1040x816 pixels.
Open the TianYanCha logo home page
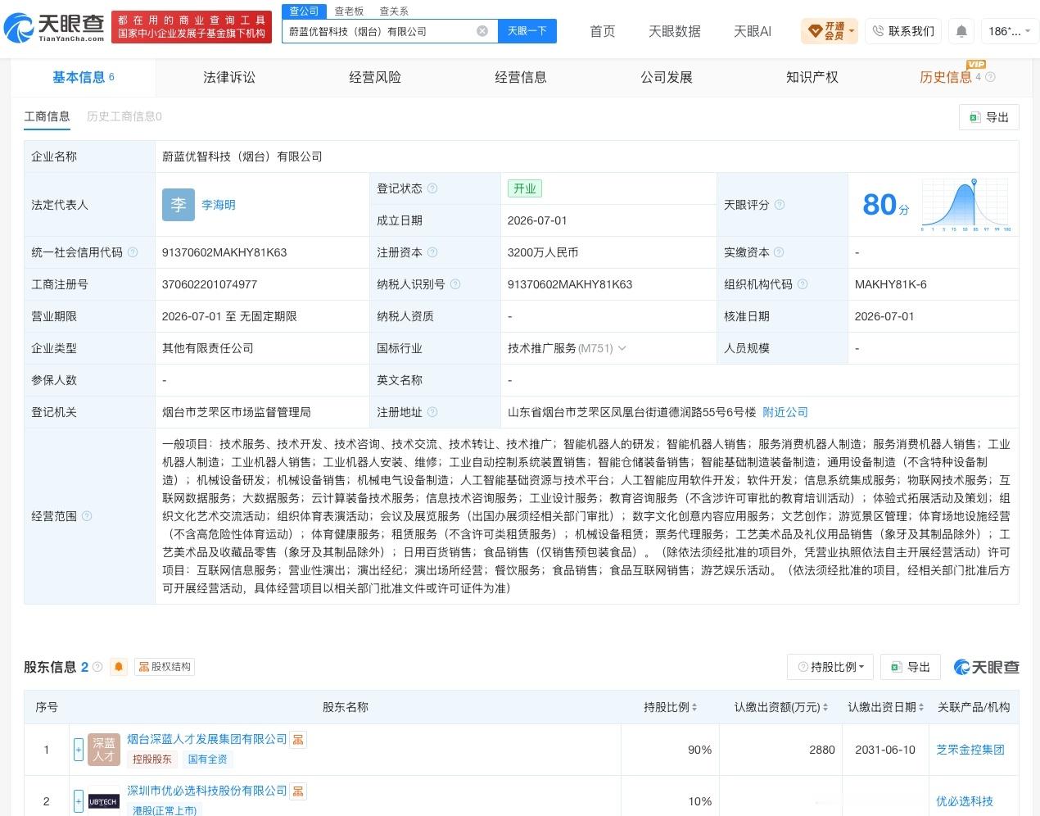54,28
